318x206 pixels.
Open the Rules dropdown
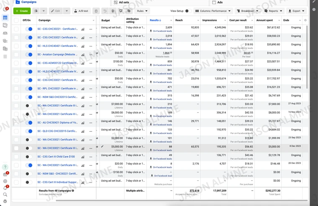(x=142, y=11)
